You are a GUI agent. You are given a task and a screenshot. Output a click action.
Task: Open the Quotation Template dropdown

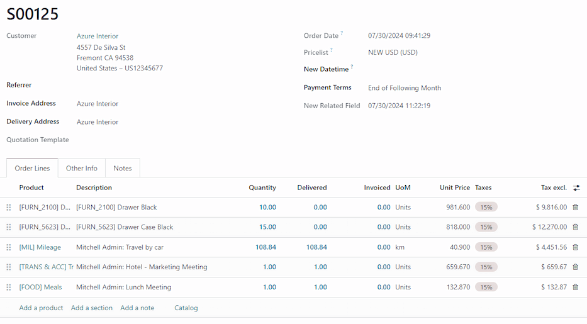pos(176,140)
